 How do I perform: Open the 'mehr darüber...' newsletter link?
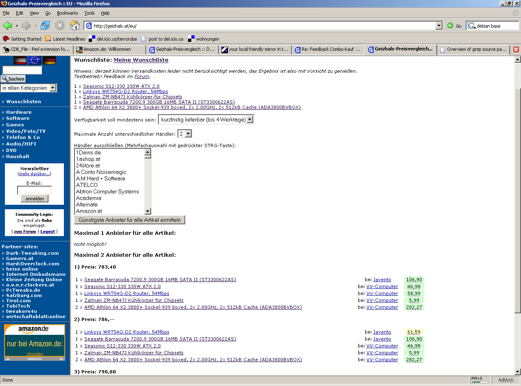(35, 174)
